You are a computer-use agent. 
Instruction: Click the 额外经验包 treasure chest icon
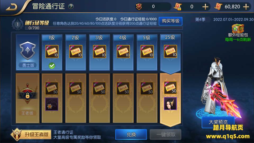click(x=238, y=28)
